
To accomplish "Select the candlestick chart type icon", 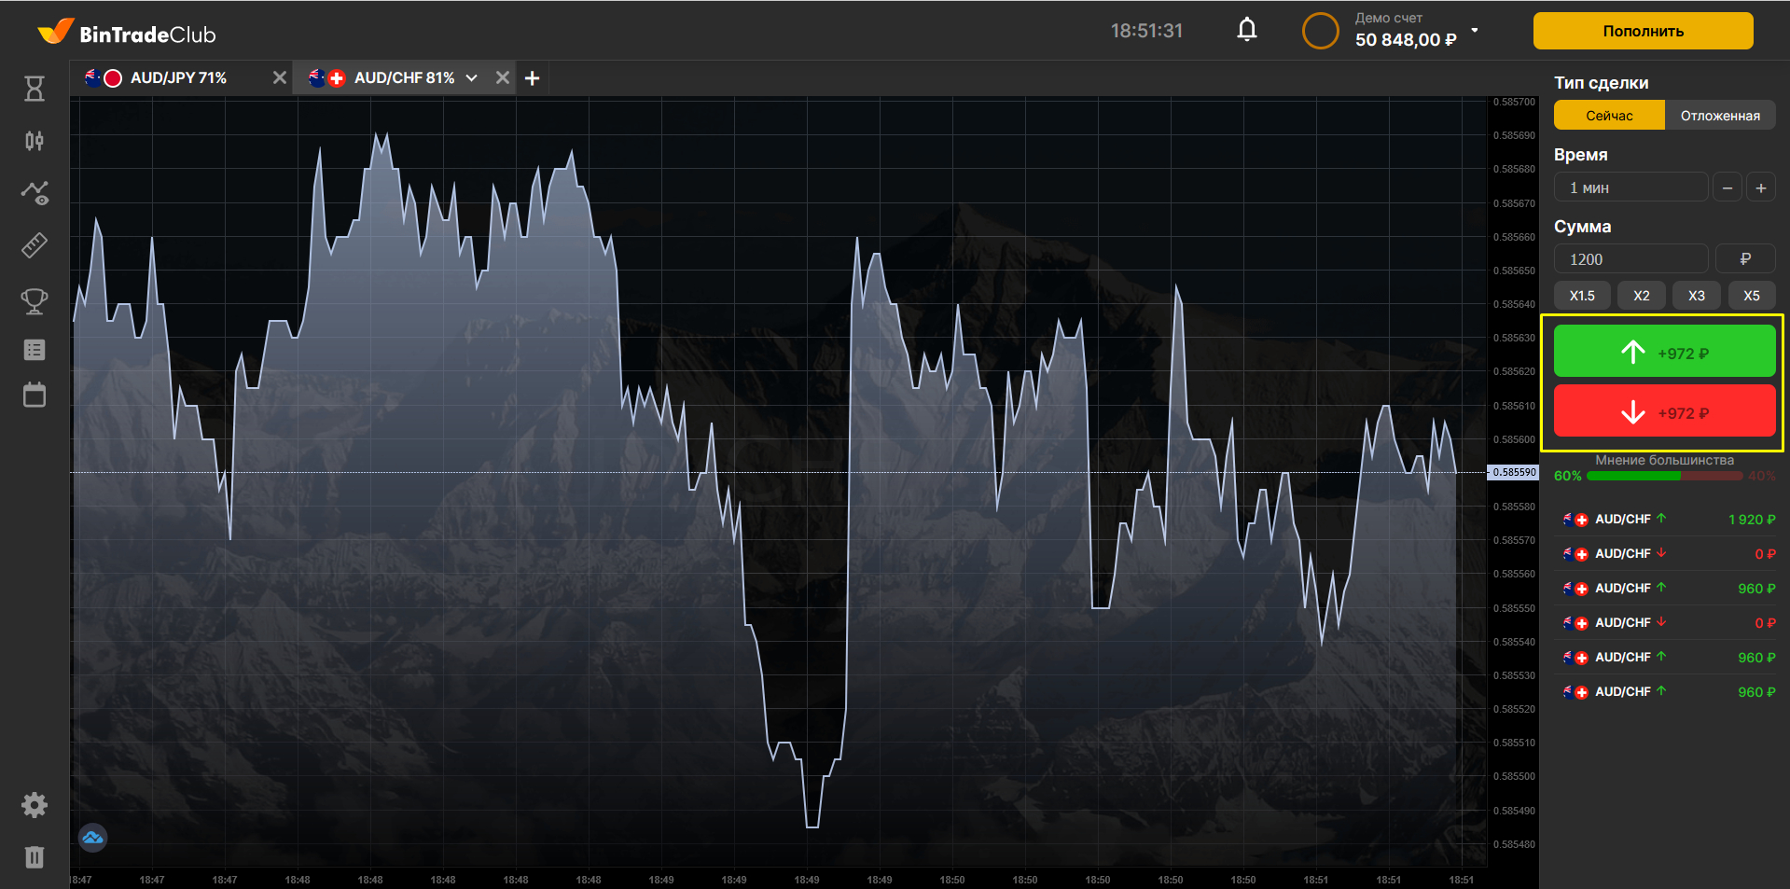I will (x=35, y=141).
